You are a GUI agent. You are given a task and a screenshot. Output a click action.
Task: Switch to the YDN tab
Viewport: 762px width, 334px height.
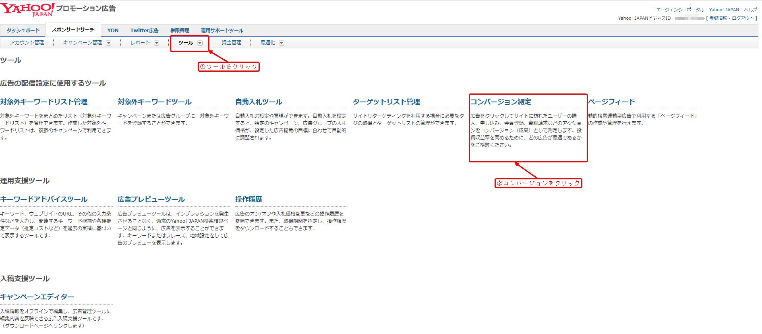113,31
